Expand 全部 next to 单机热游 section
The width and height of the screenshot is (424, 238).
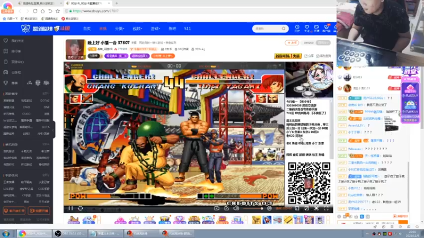[46, 144]
